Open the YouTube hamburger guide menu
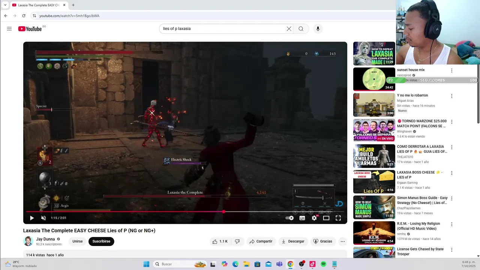This screenshot has height=270, width=480. [9, 29]
